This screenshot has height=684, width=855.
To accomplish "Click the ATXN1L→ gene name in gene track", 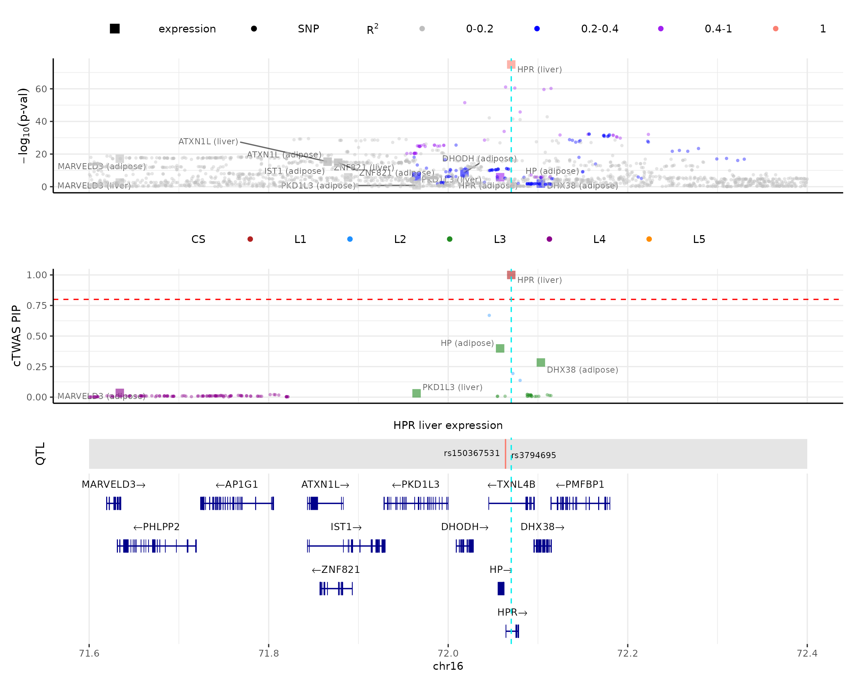I will coord(325,484).
